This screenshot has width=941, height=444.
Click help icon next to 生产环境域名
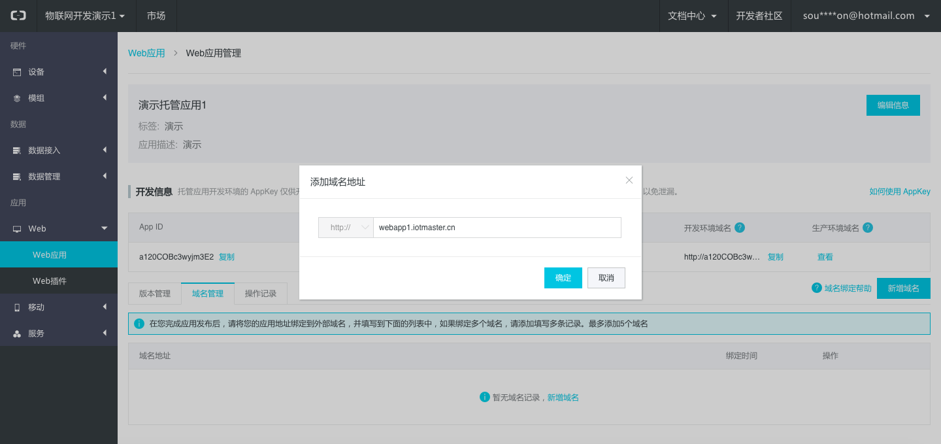click(868, 228)
